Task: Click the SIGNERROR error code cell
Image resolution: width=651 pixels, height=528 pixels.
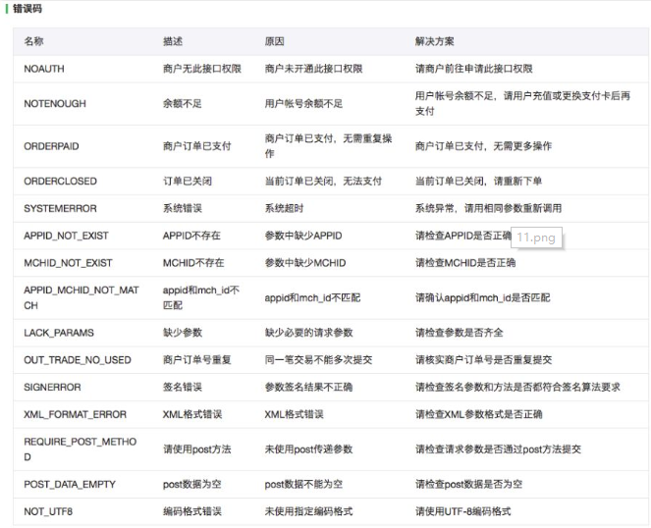Action: pyautogui.click(x=52, y=388)
